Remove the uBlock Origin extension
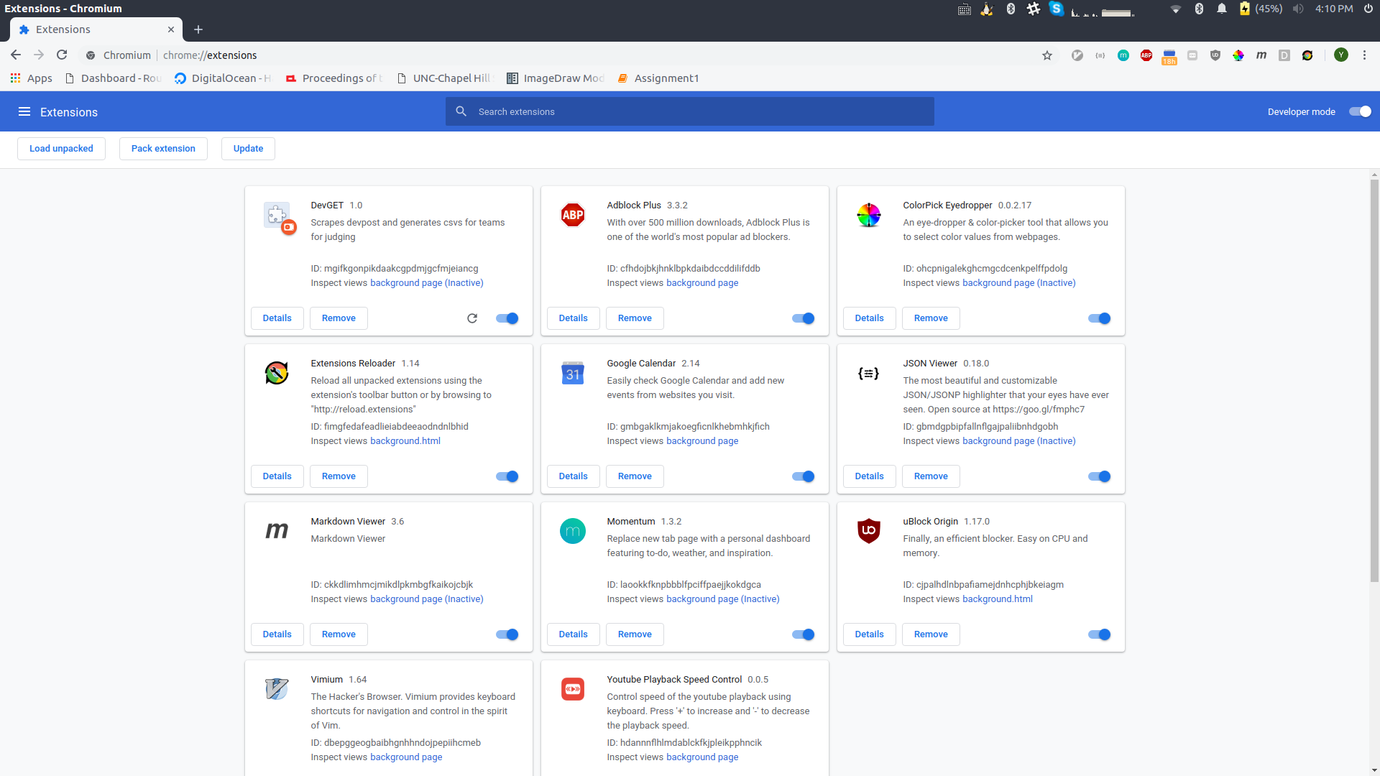 tap(931, 634)
